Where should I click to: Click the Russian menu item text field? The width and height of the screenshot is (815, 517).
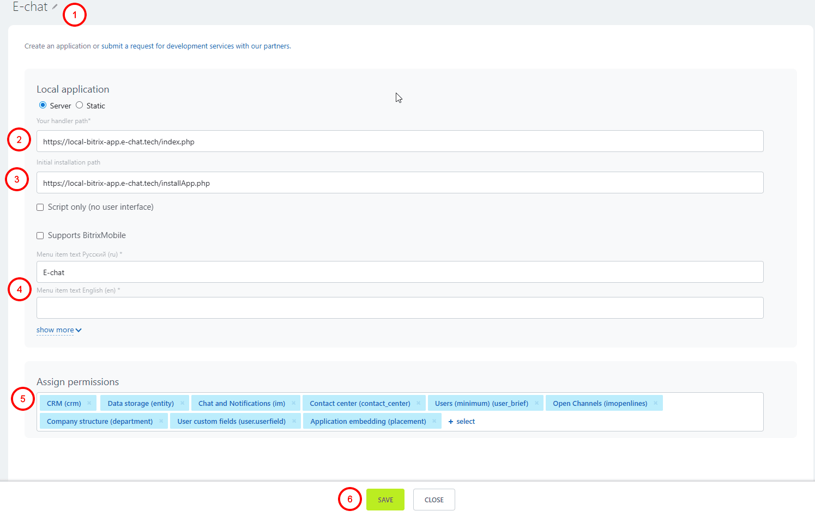coord(400,272)
